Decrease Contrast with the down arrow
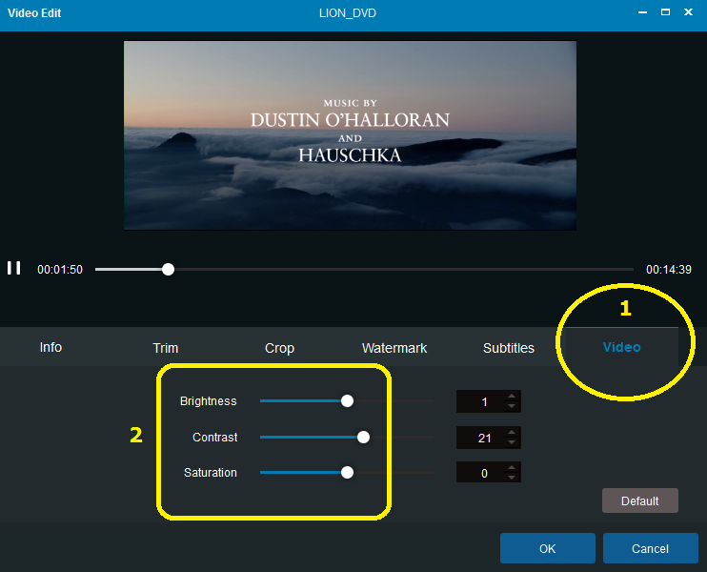The image size is (707, 572). (512, 442)
